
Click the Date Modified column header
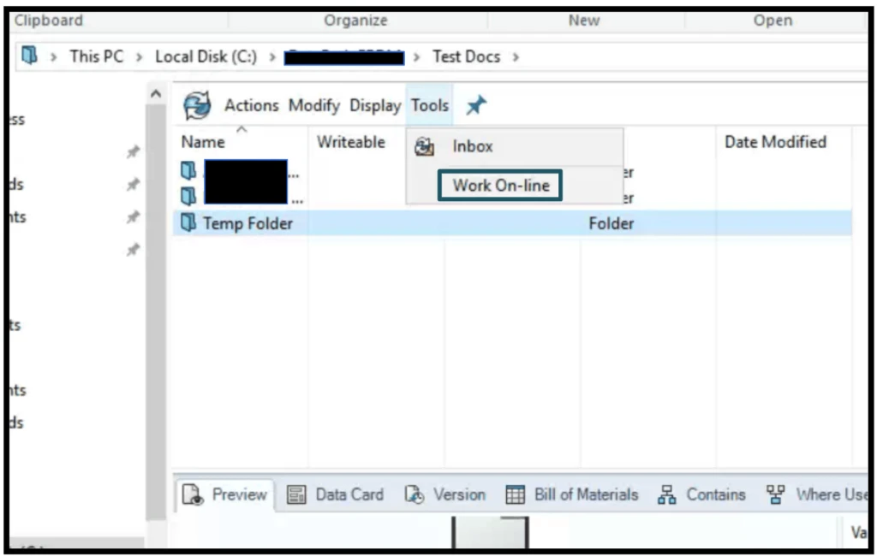pyautogui.click(x=775, y=142)
